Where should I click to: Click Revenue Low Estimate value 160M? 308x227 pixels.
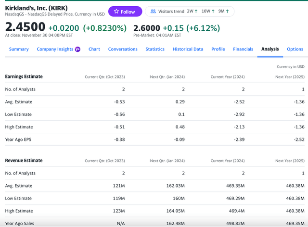179,198
